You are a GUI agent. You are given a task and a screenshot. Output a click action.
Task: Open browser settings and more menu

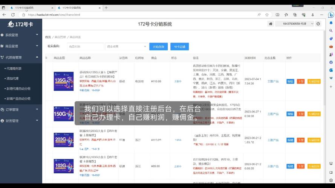[x=321, y=15]
